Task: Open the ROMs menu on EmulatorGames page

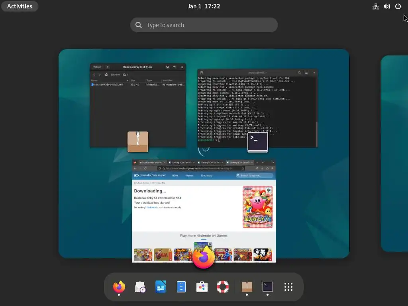Action: tap(175, 176)
